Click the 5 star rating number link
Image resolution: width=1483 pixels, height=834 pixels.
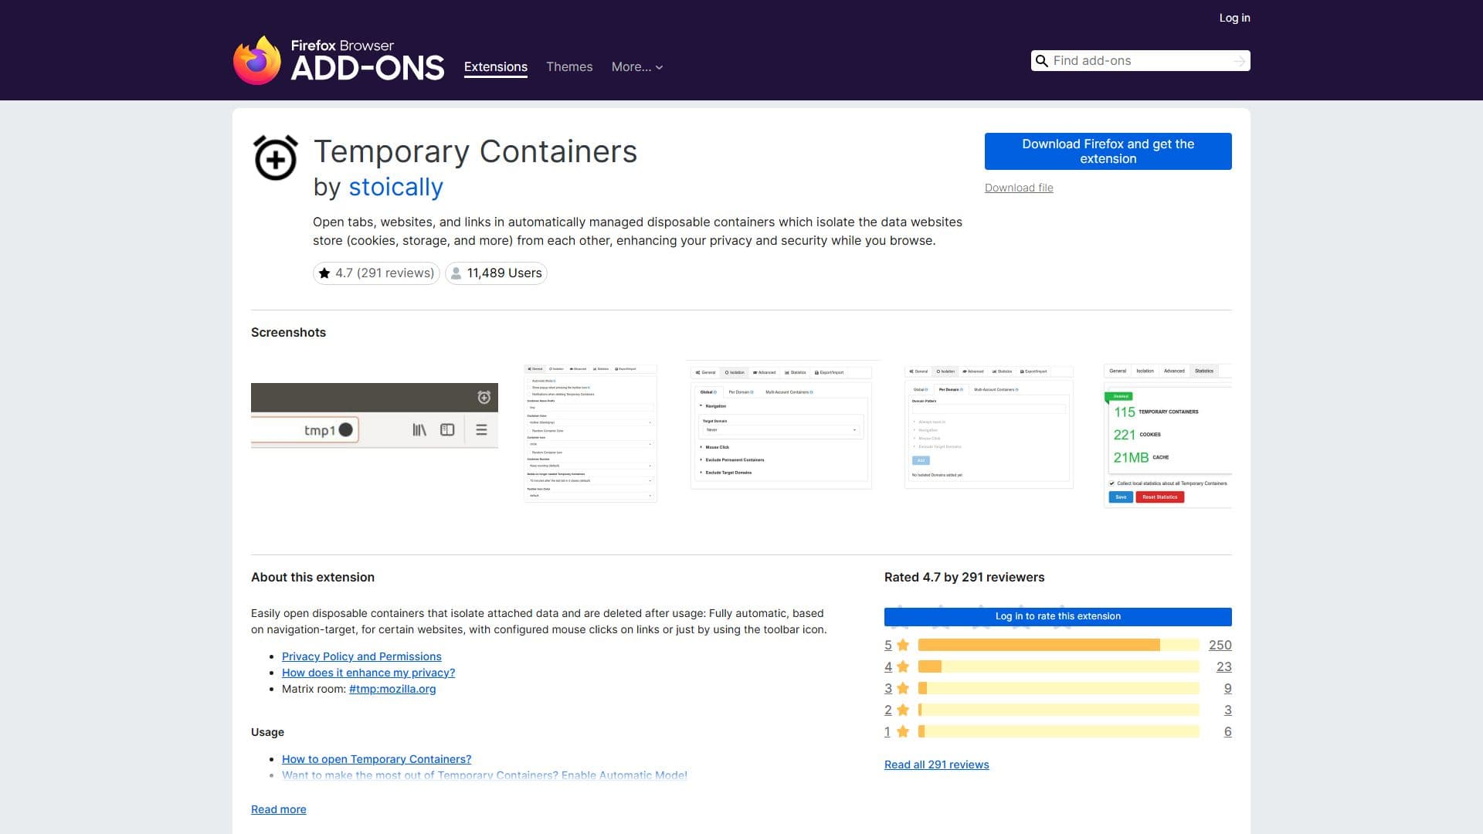coord(888,645)
